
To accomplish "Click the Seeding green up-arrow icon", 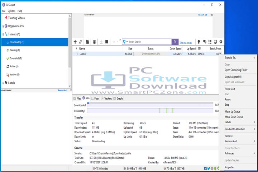I will click(8, 50).
